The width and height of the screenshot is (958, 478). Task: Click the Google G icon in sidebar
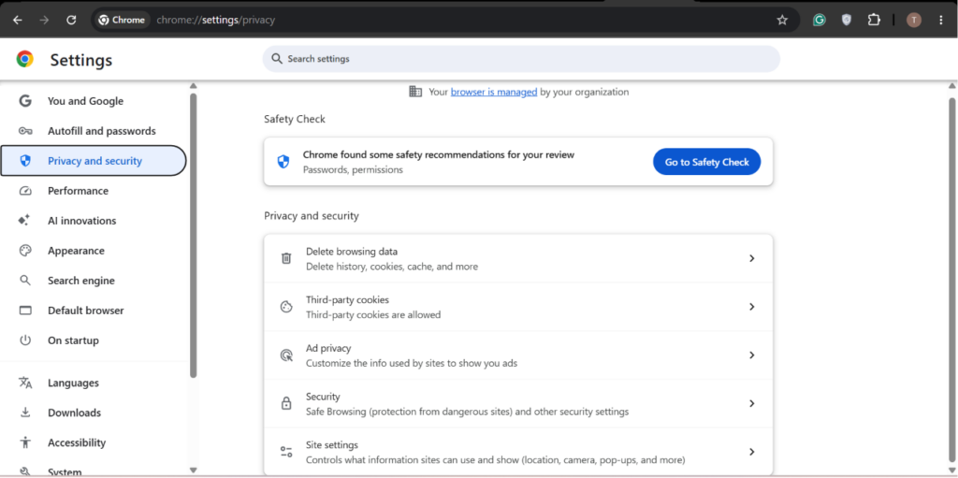tap(25, 101)
